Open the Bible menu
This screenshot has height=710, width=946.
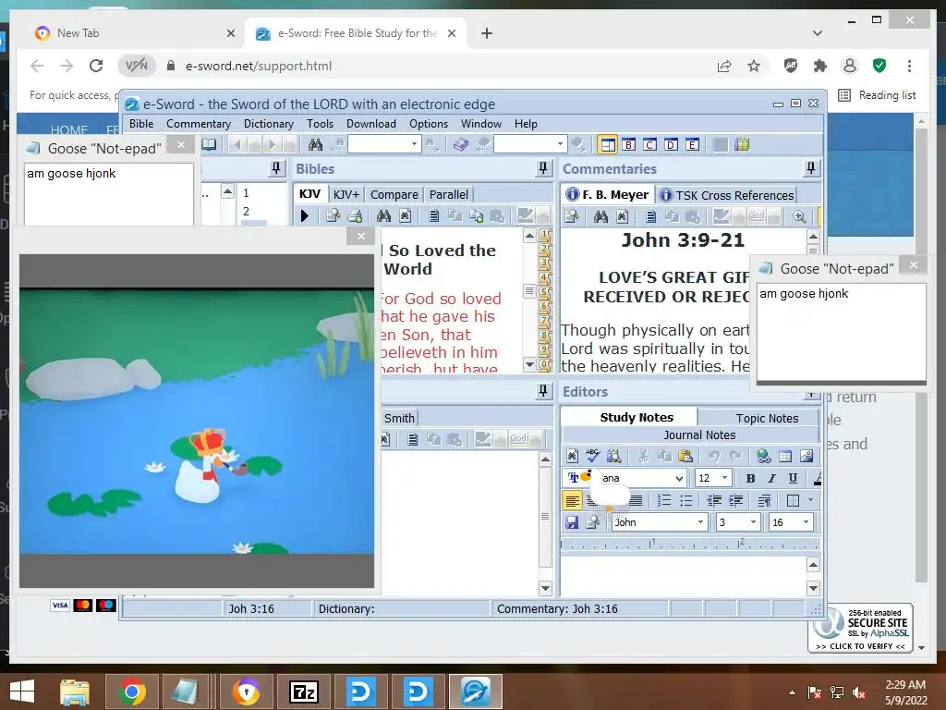[x=141, y=124]
